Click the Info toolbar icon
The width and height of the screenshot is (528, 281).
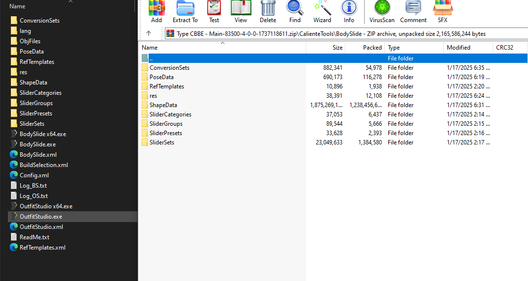coord(349,8)
